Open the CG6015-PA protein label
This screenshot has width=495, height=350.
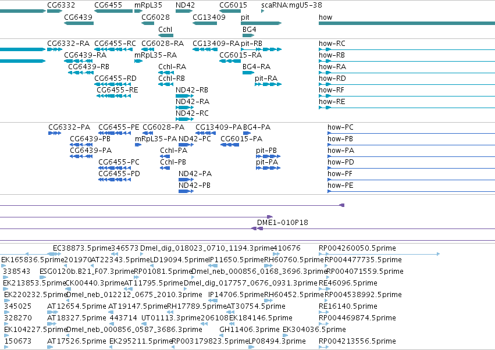(x=241, y=139)
